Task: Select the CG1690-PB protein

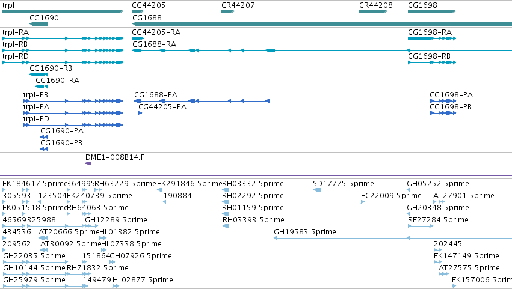Action: point(44,149)
